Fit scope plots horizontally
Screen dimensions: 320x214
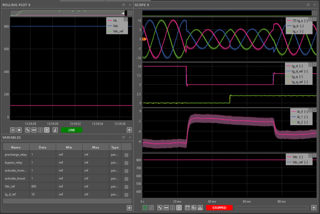166,208
